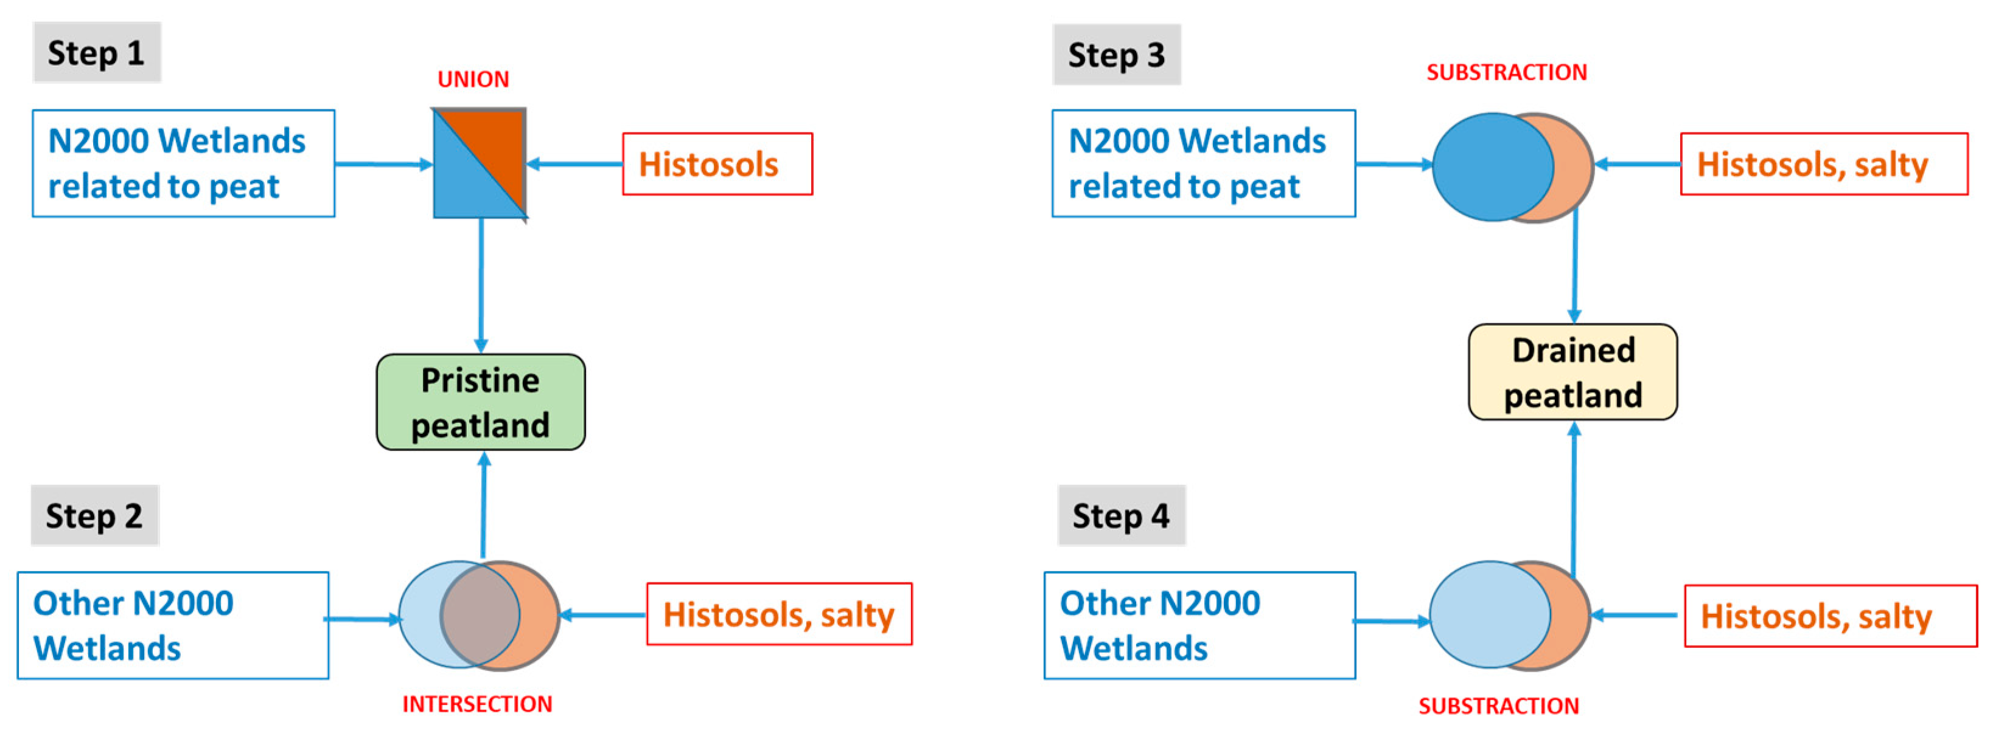Click Step 2's Other N2000 Wetlands box
Viewport: 1996px width, 736px height.
(x=173, y=625)
